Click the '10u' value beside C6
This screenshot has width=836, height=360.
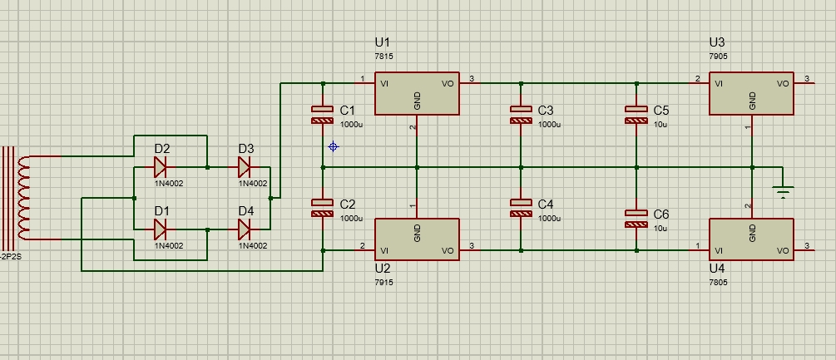(660, 229)
